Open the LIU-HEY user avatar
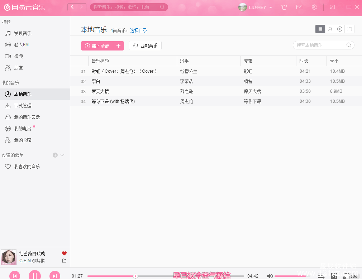 point(242,7)
